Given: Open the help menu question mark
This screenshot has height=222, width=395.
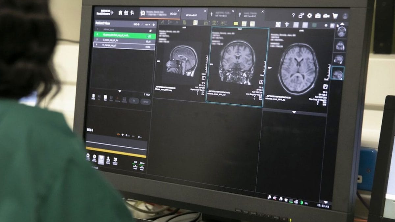Looking at the screenshot, I should [x=294, y=15].
